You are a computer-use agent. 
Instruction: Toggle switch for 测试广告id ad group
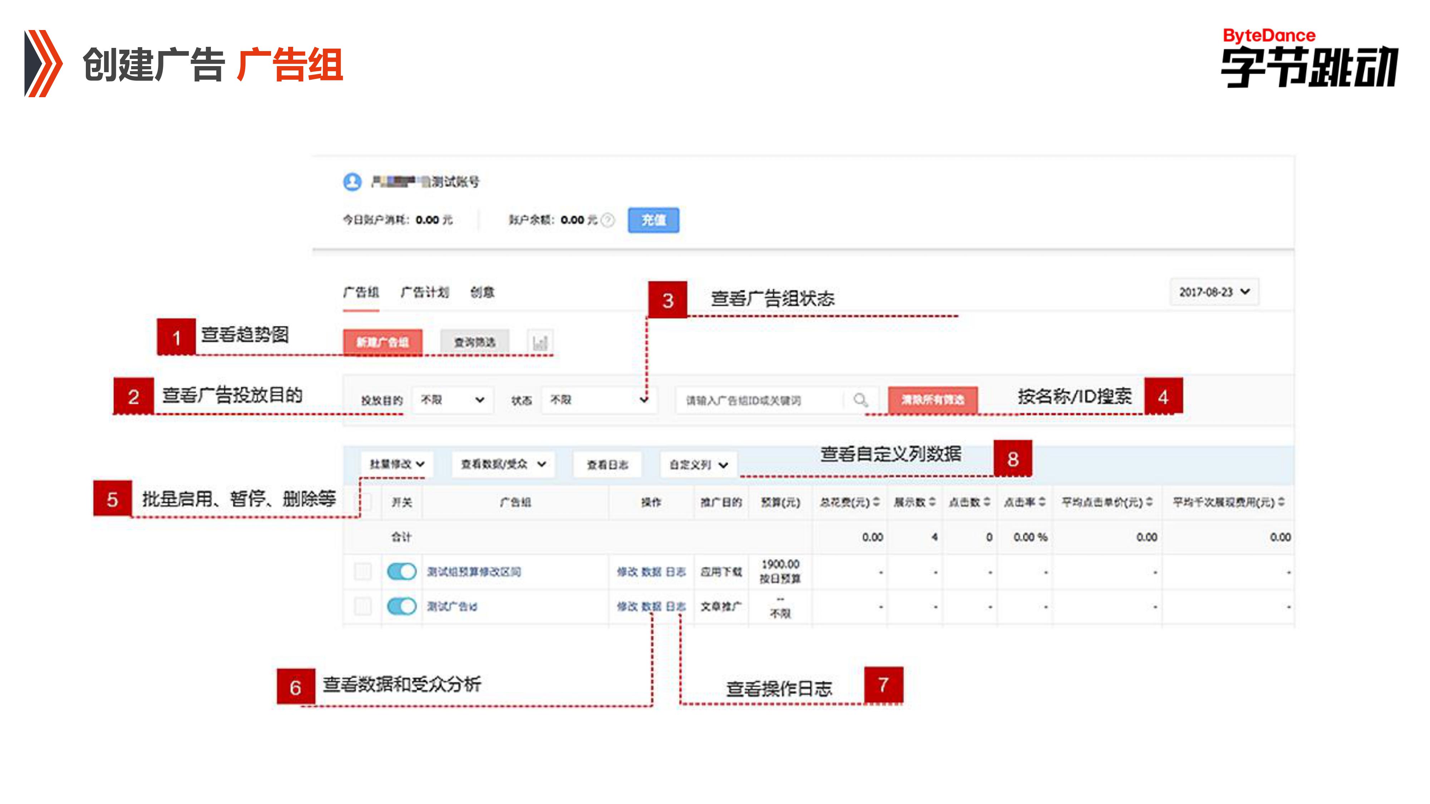(x=401, y=606)
